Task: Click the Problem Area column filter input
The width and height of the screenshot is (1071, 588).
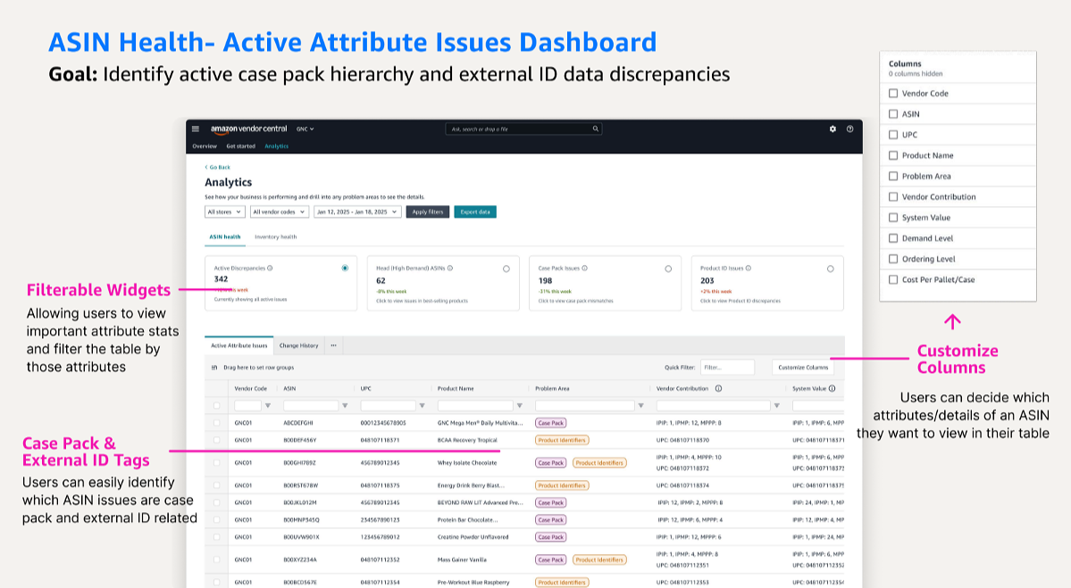Action: (x=585, y=405)
